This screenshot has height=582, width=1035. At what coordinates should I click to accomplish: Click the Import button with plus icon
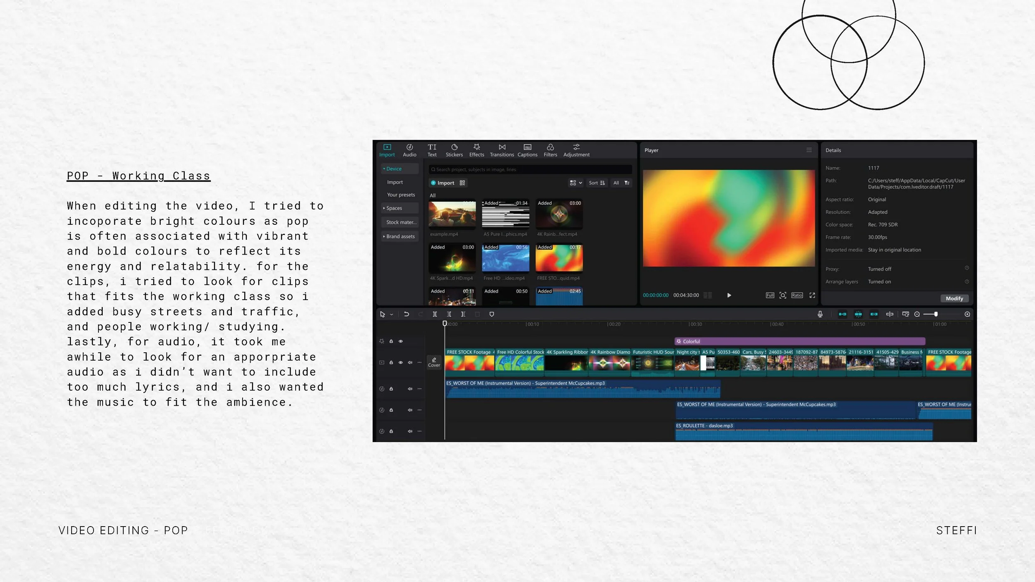click(443, 183)
